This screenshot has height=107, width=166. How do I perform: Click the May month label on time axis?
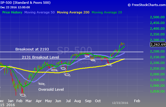click(x=48, y=101)
